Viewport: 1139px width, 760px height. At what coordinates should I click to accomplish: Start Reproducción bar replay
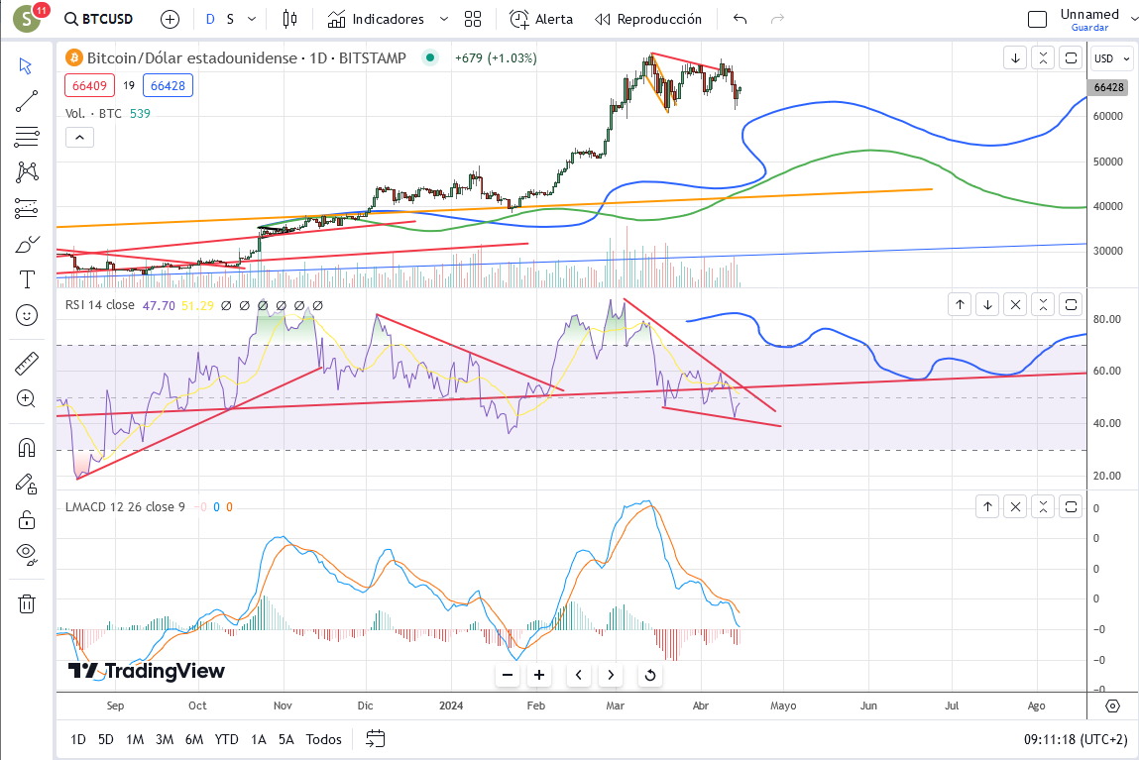click(648, 19)
